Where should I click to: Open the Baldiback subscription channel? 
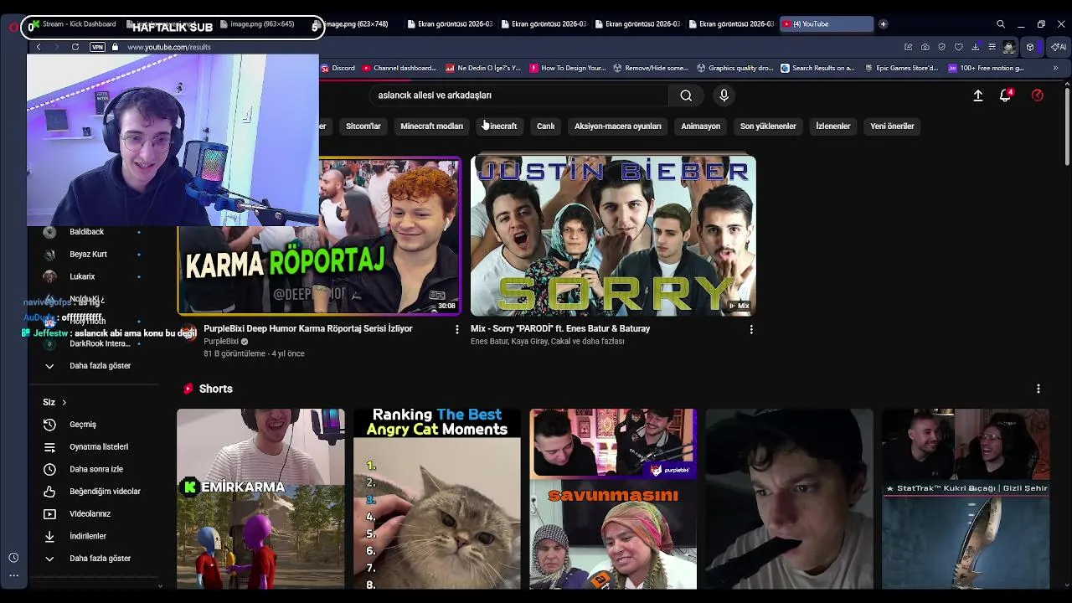[x=86, y=232]
